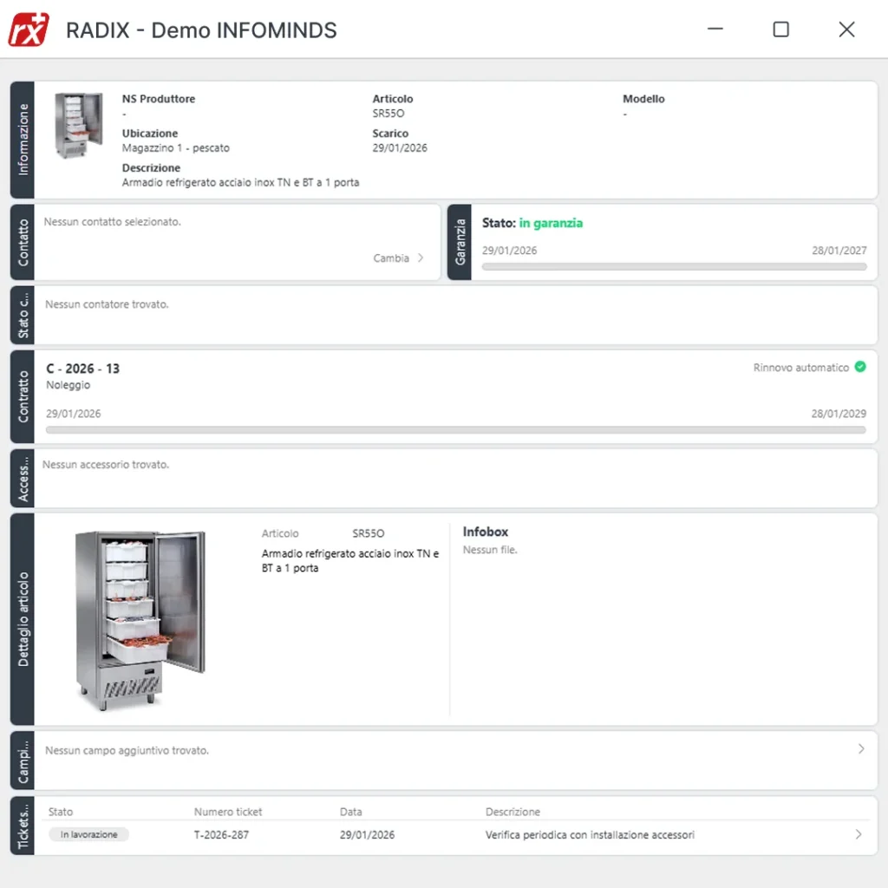Click the RADIX rx+ logo icon
The image size is (888, 888).
tap(29, 29)
